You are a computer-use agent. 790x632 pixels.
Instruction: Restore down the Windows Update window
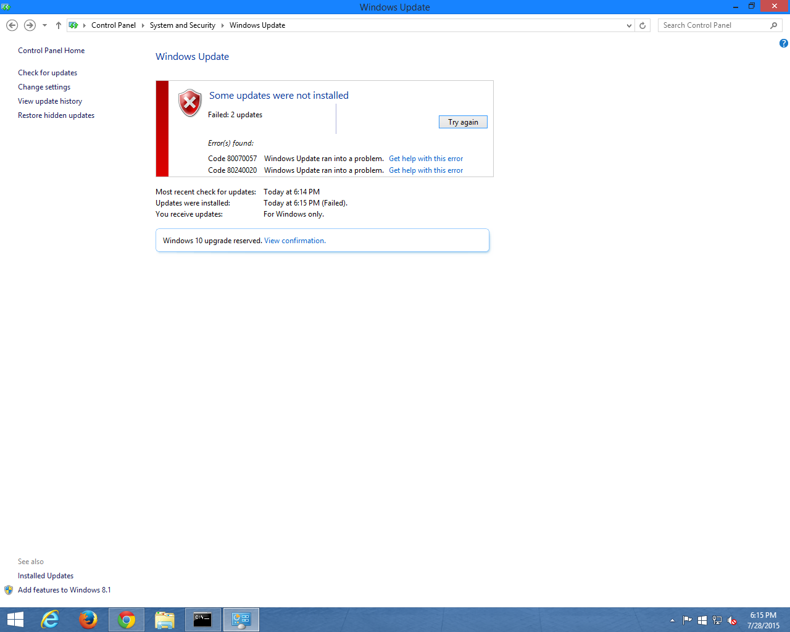tap(752, 7)
